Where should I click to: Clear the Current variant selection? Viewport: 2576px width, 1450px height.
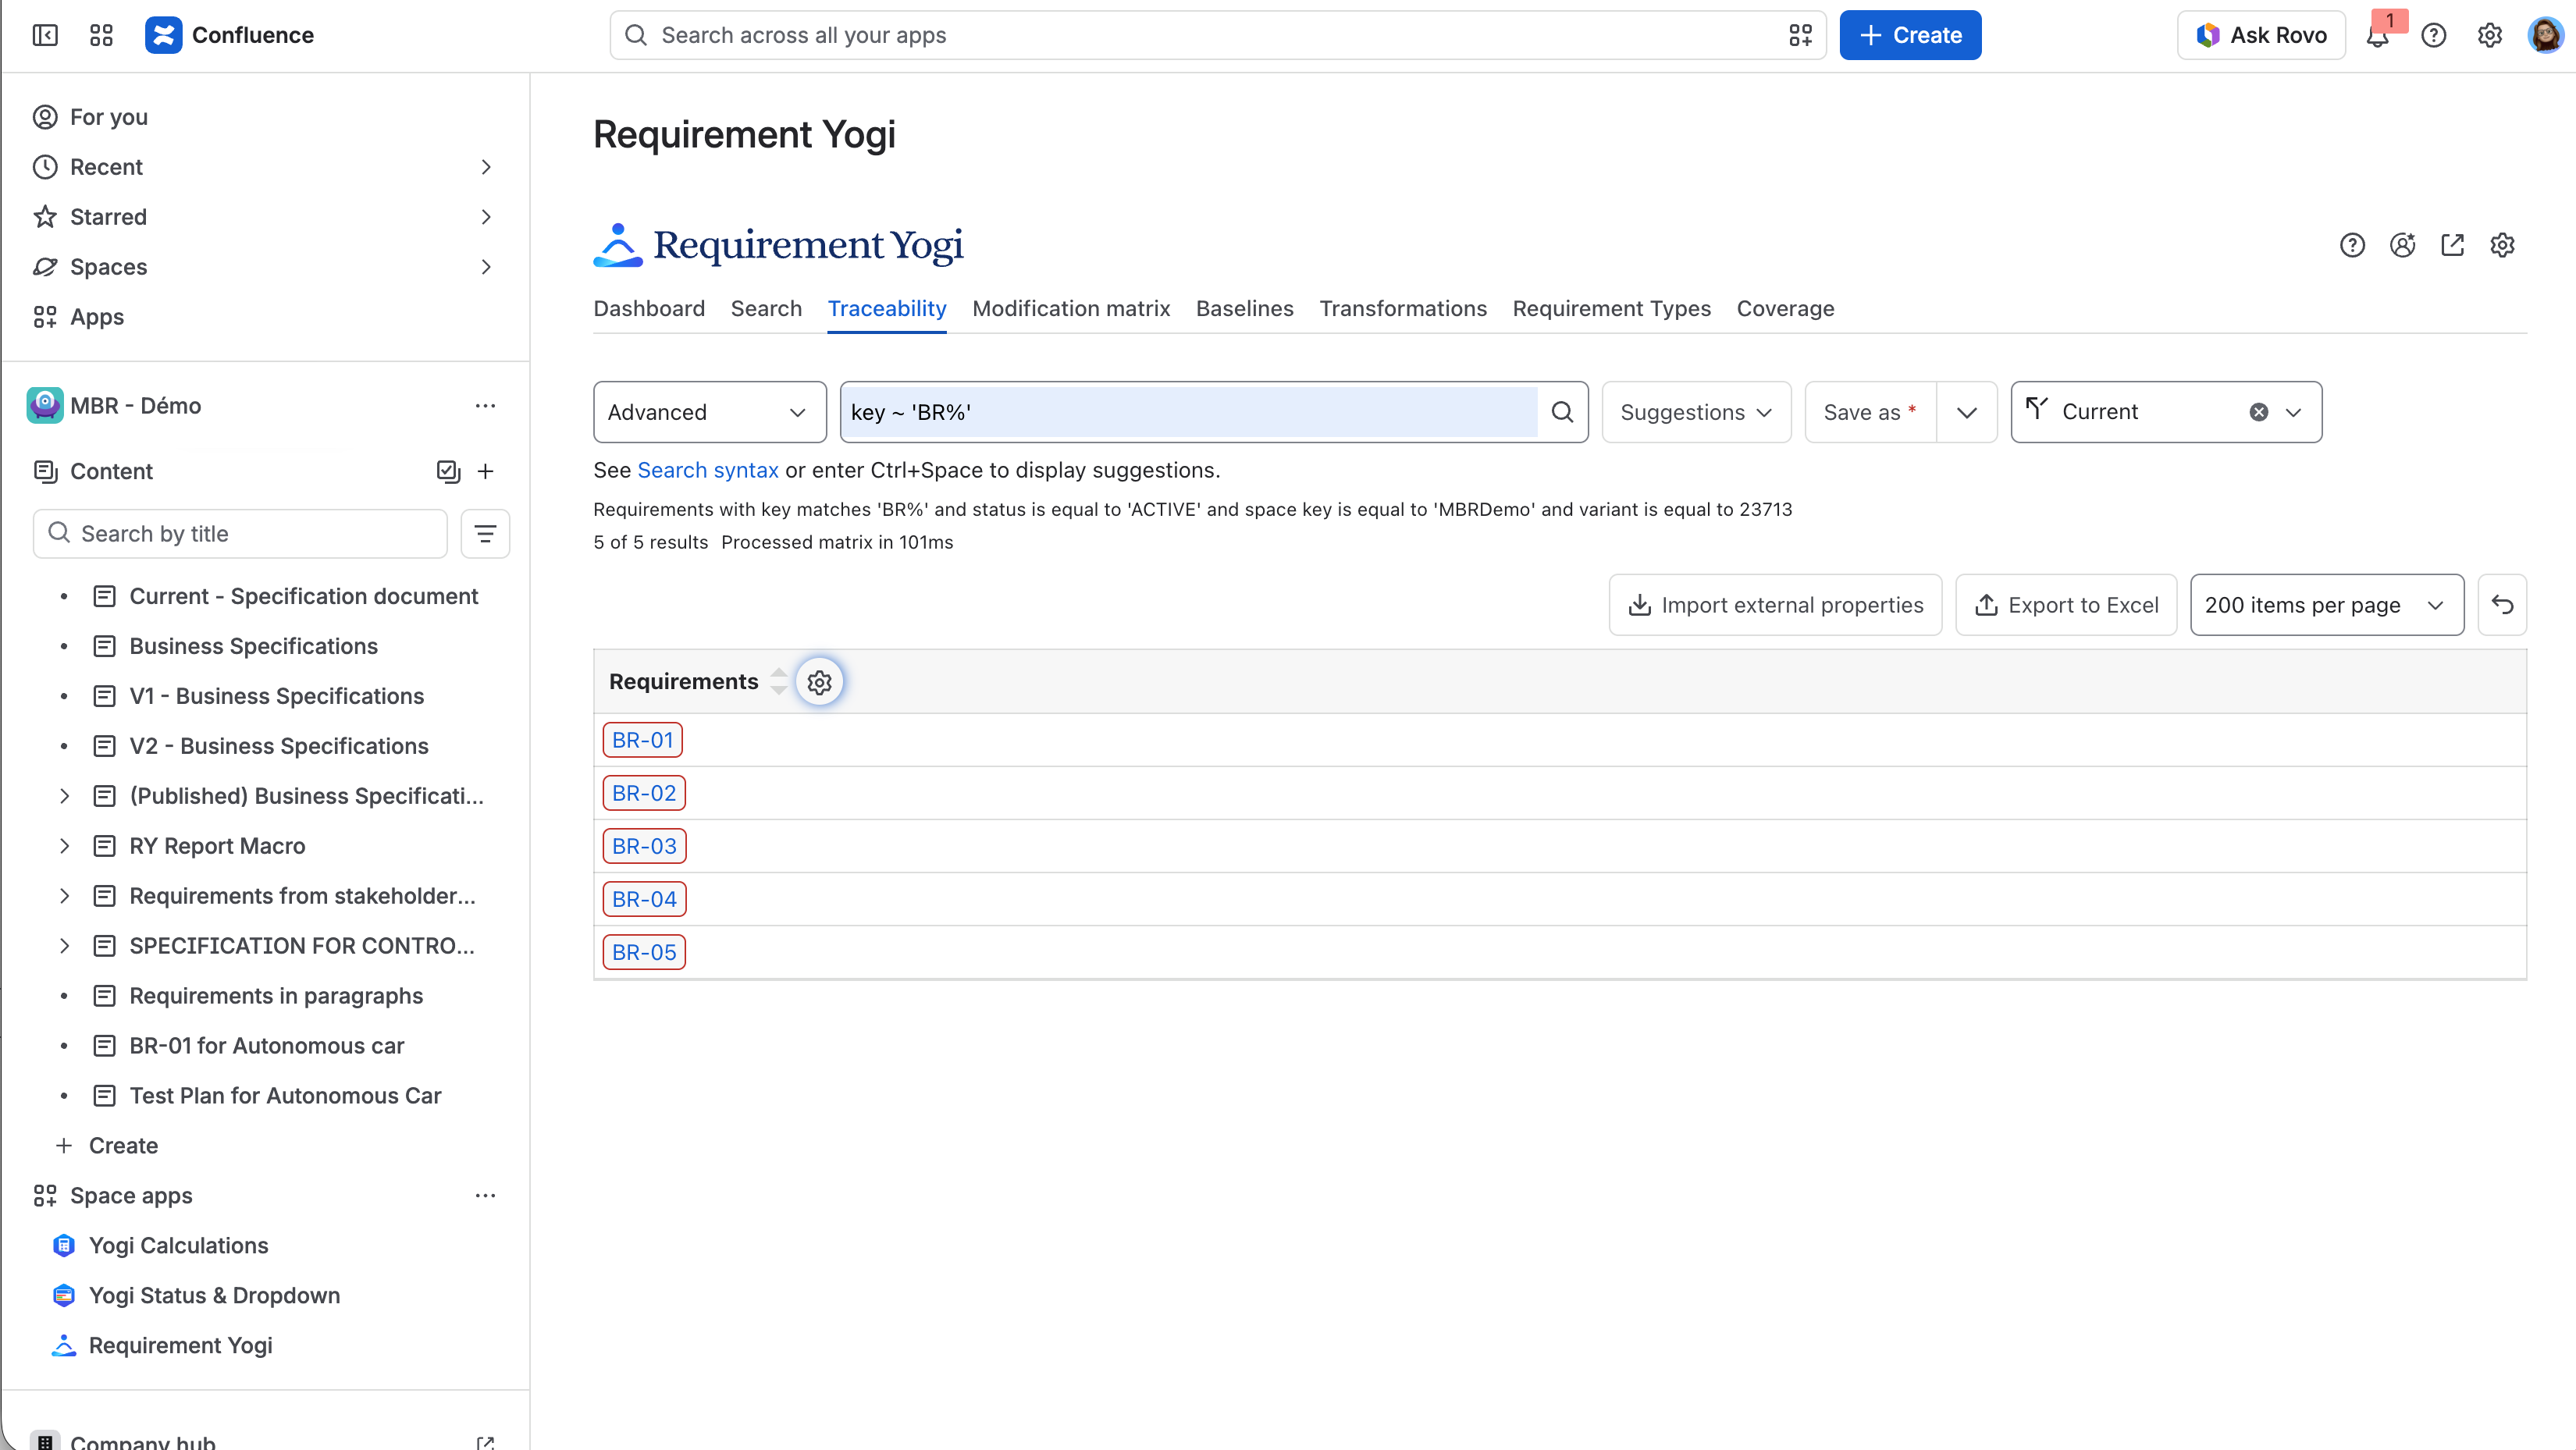(2259, 412)
